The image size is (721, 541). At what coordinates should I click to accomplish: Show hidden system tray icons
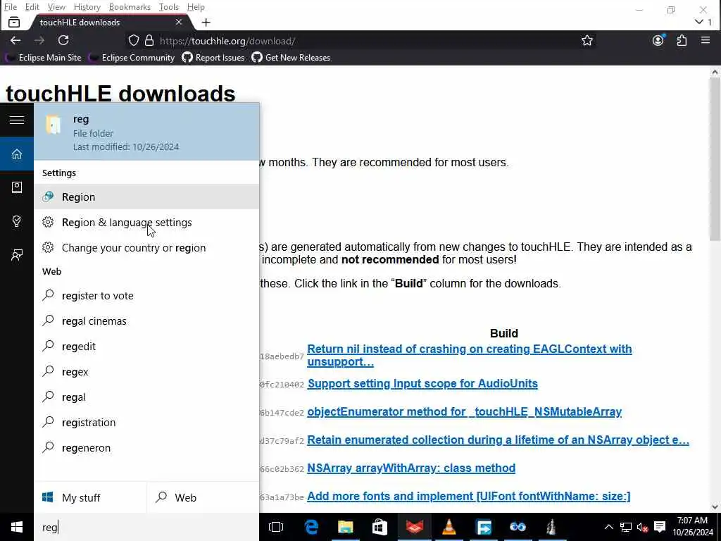[x=608, y=527]
